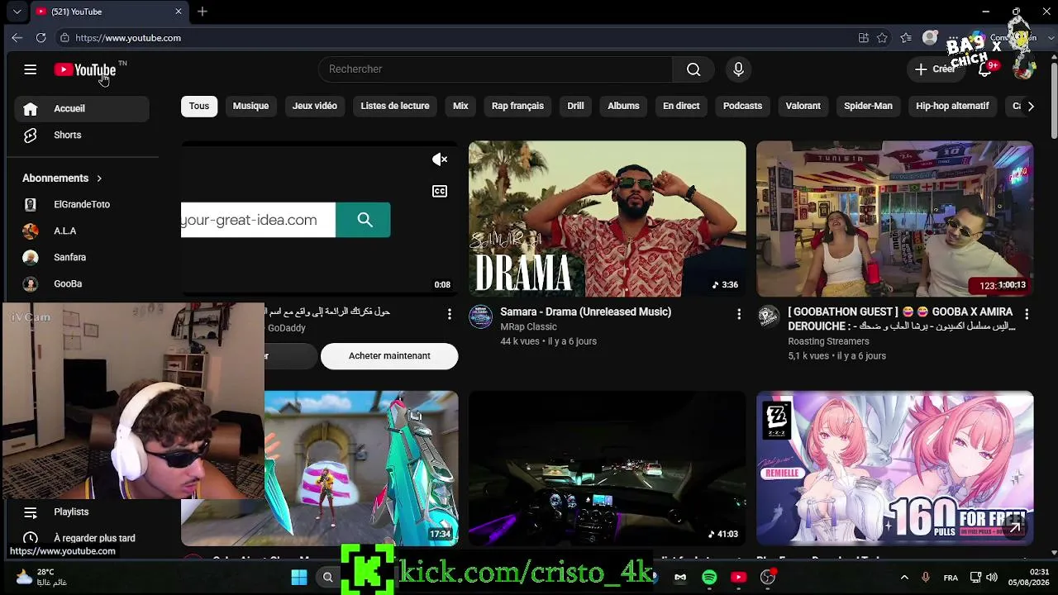Select the Musique filter chip
Image resolution: width=1058 pixels, height=595 pixels.
pos(250,106)
